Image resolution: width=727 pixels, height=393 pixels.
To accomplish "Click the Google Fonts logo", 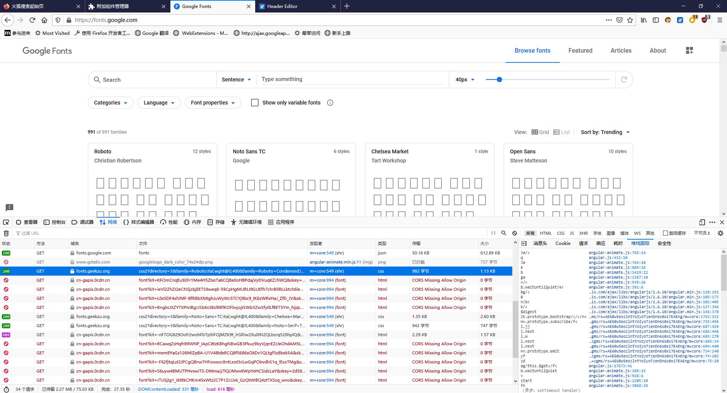I will [x=47, y=51].
